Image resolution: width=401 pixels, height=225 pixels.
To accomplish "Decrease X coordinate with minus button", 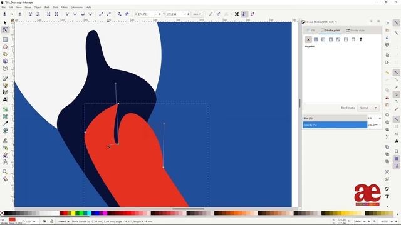I will (x=156, y=14).
